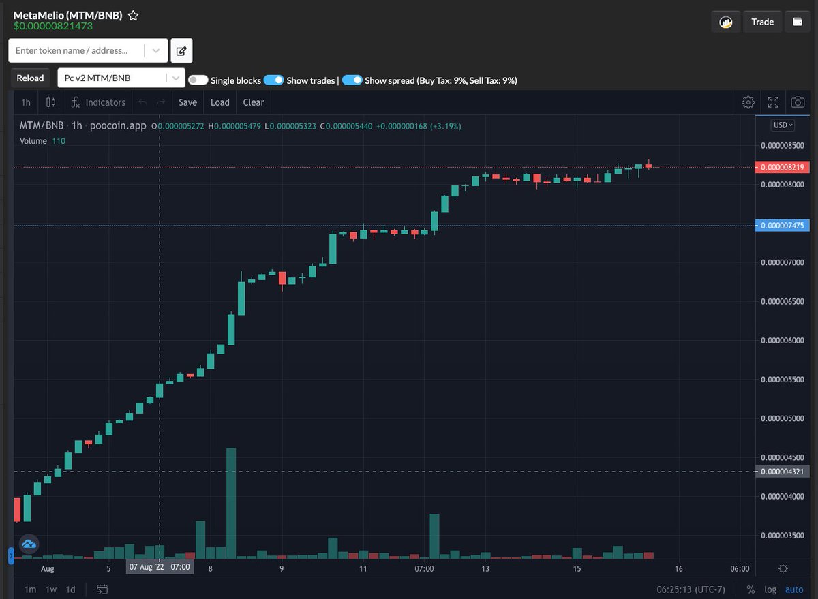Click the MetaMelio (MTM/BNB) title
818x599 pixels.
pyautogui.click(x=67, y=15)
